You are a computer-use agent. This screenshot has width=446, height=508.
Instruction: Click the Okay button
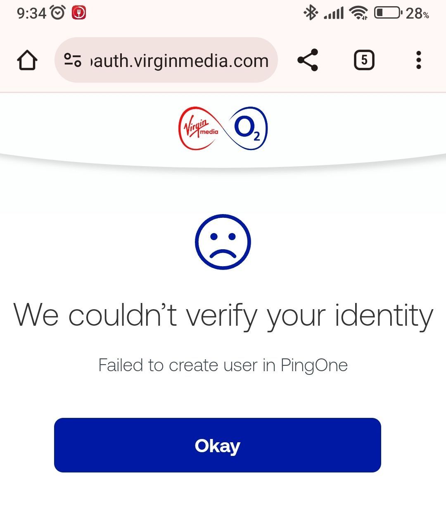217,445
